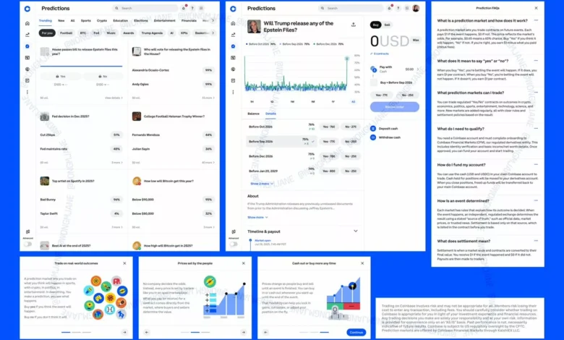This screenshot has height=340, width=564.
Task: Select the 'All' chart time range
Action: tap(353, 102)
